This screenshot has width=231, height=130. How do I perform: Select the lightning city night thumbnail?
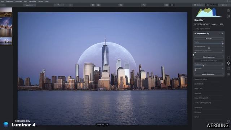pyautogui.click(x=6, y=27)
